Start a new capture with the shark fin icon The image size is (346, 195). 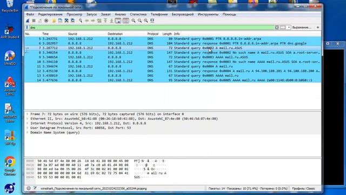pyautogui.click(x=28, y=21)
